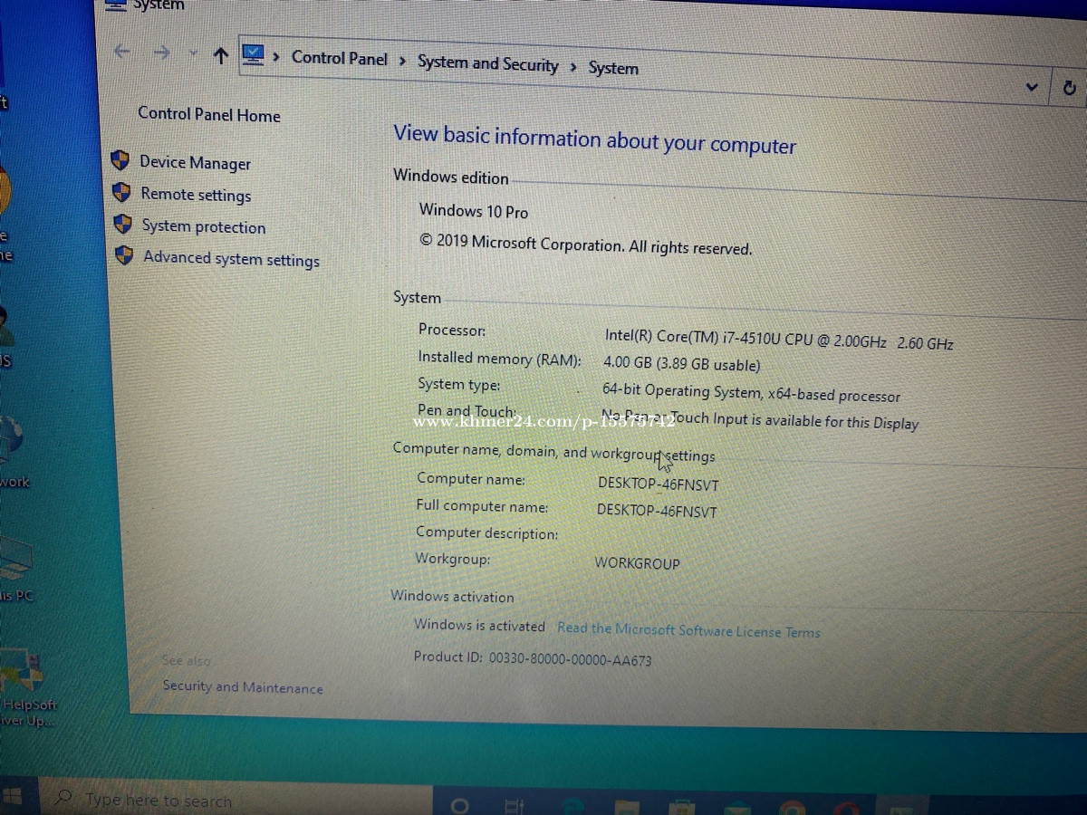Open the recent locations dropdown beside Forward
This screenshot has width=1087, height=815.
click(193, 54)
